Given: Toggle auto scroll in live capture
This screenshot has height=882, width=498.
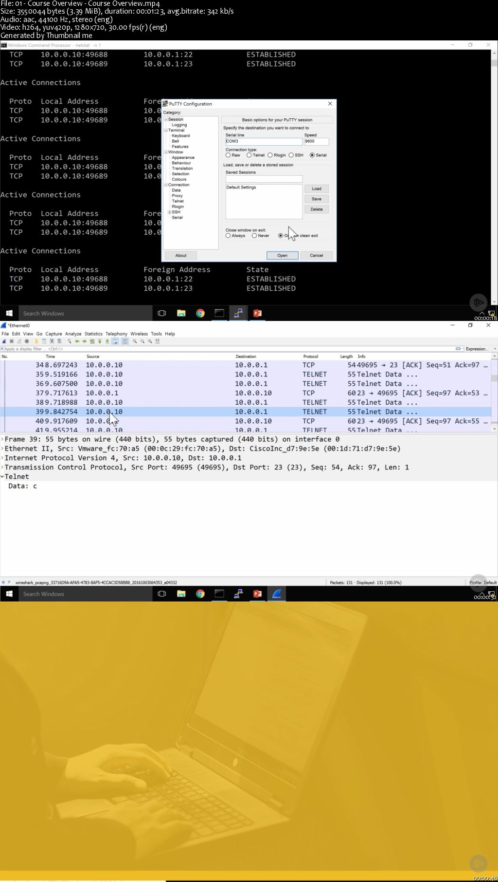Looking at the screenshot, I should (x=115, y=341).
